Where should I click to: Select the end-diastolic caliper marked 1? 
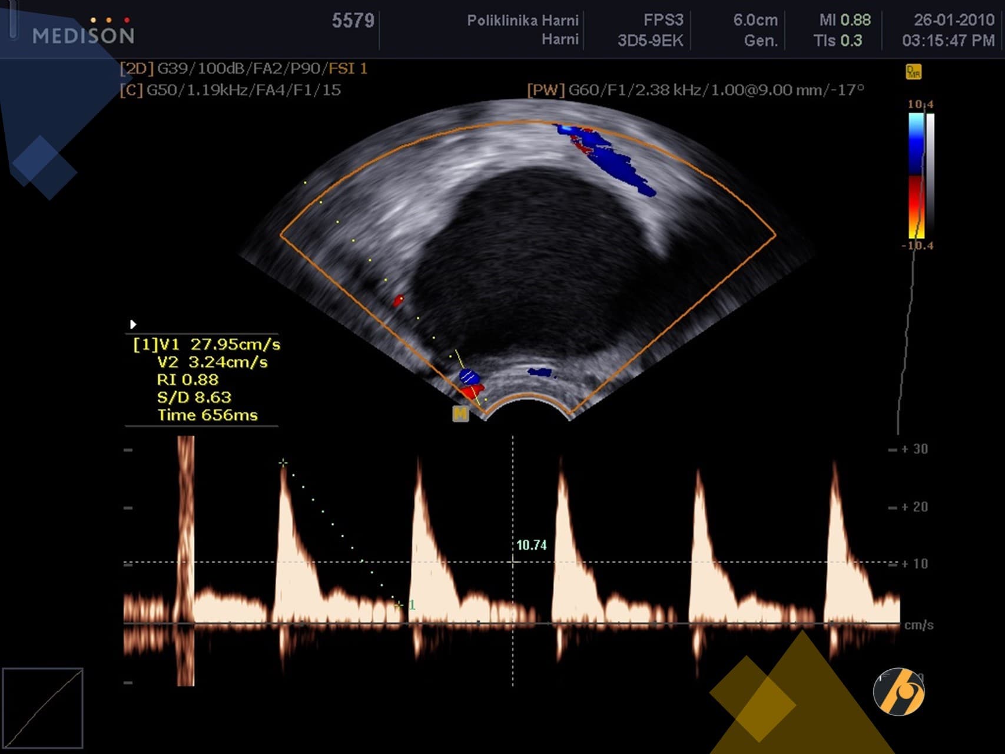400,604
